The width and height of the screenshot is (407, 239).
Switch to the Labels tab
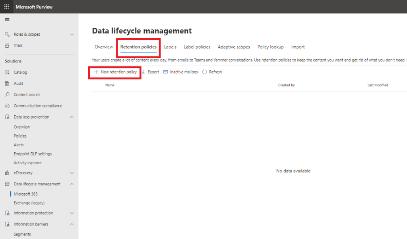coord(170,47)
